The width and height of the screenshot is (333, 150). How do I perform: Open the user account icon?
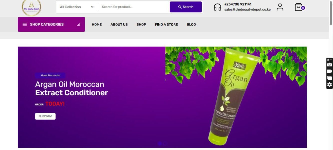click(280, 7)
